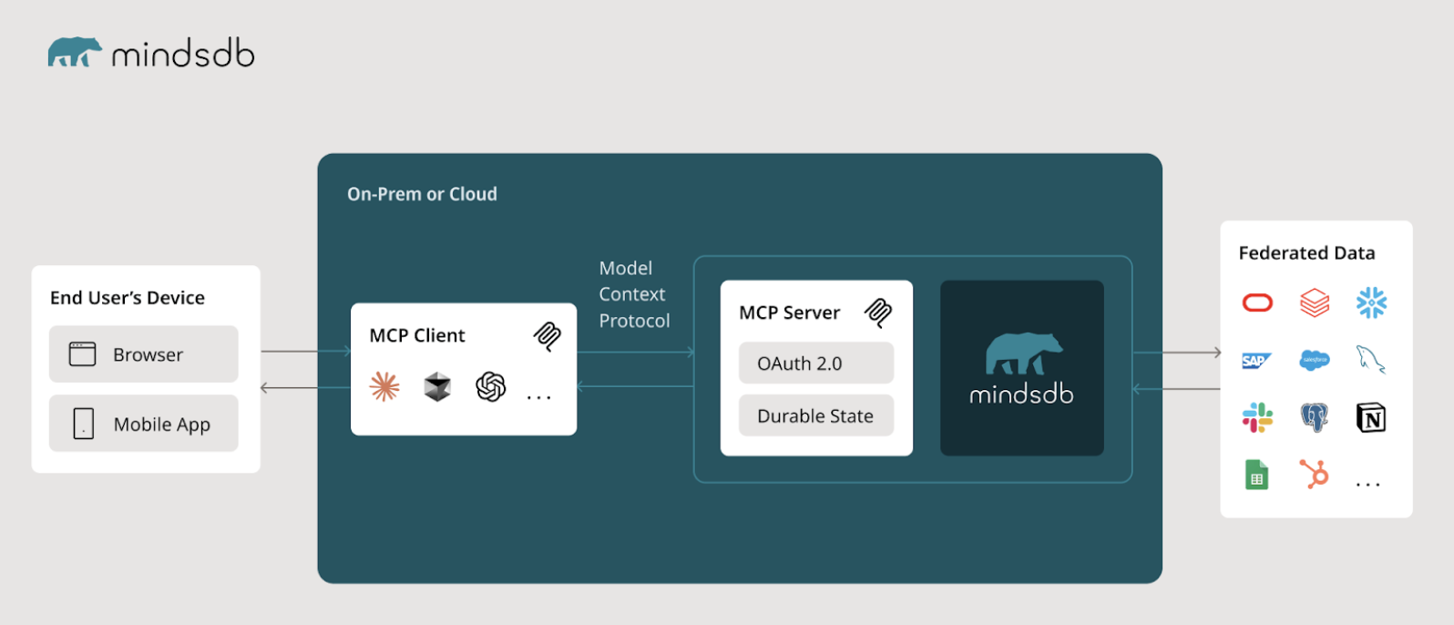Click the Salesforce cloud icon

pos(1315,360)
